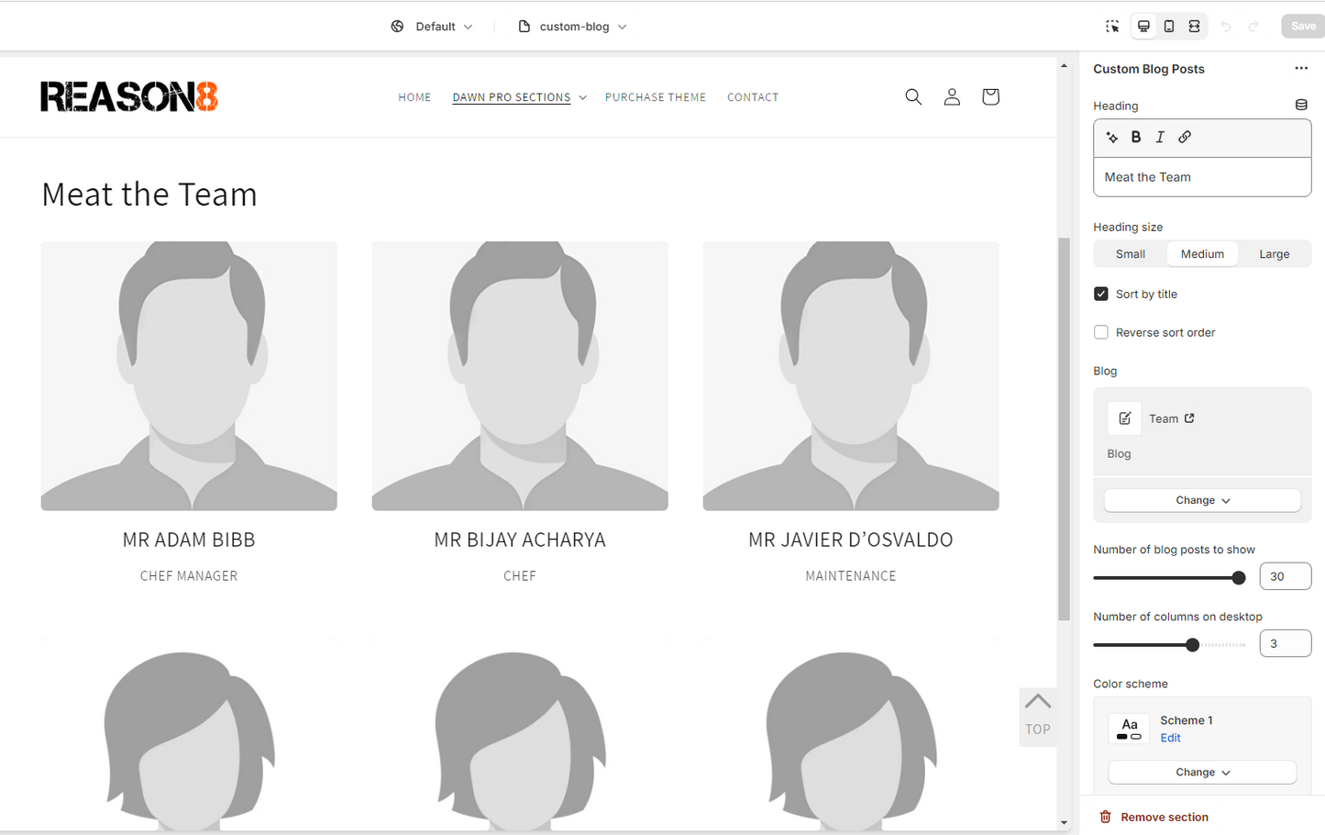The height and width of the screenshot is (835, 1325).
Task: Open Dawn Pro Sections navigation menu
Action: pyautogui.click(x=519, y=97)
